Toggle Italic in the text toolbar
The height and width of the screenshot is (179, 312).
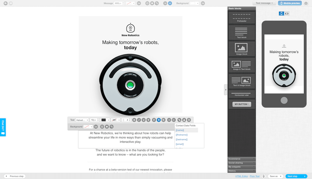[139, 120]
